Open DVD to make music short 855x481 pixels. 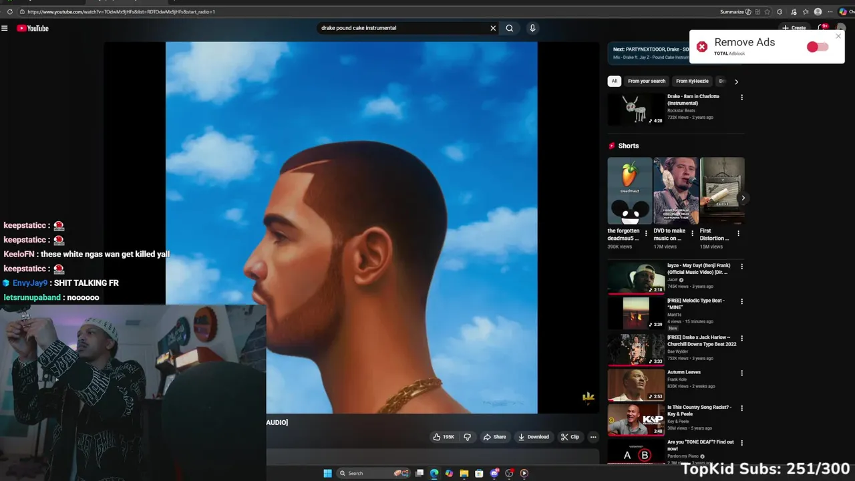coord(676,190)
